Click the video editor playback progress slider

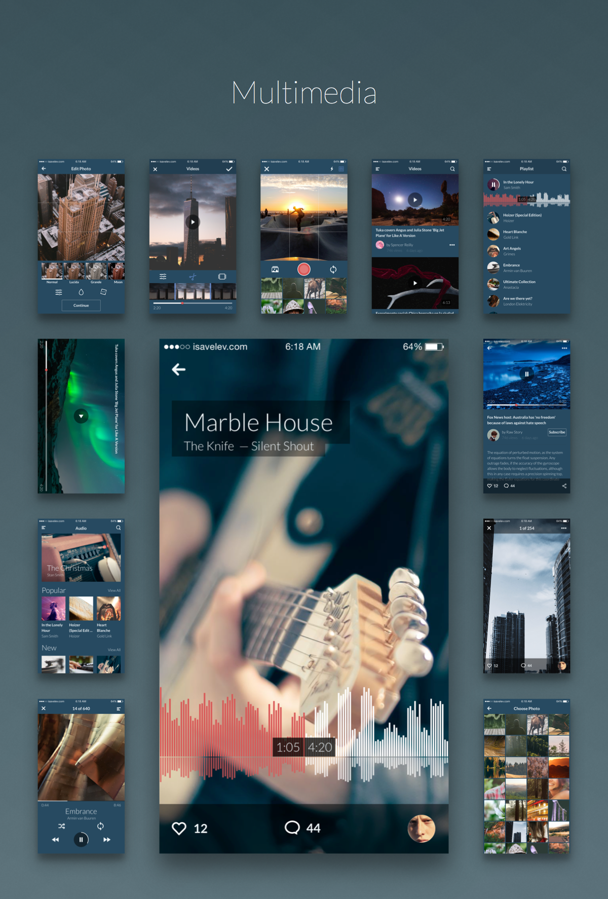[x=193, y=303]
